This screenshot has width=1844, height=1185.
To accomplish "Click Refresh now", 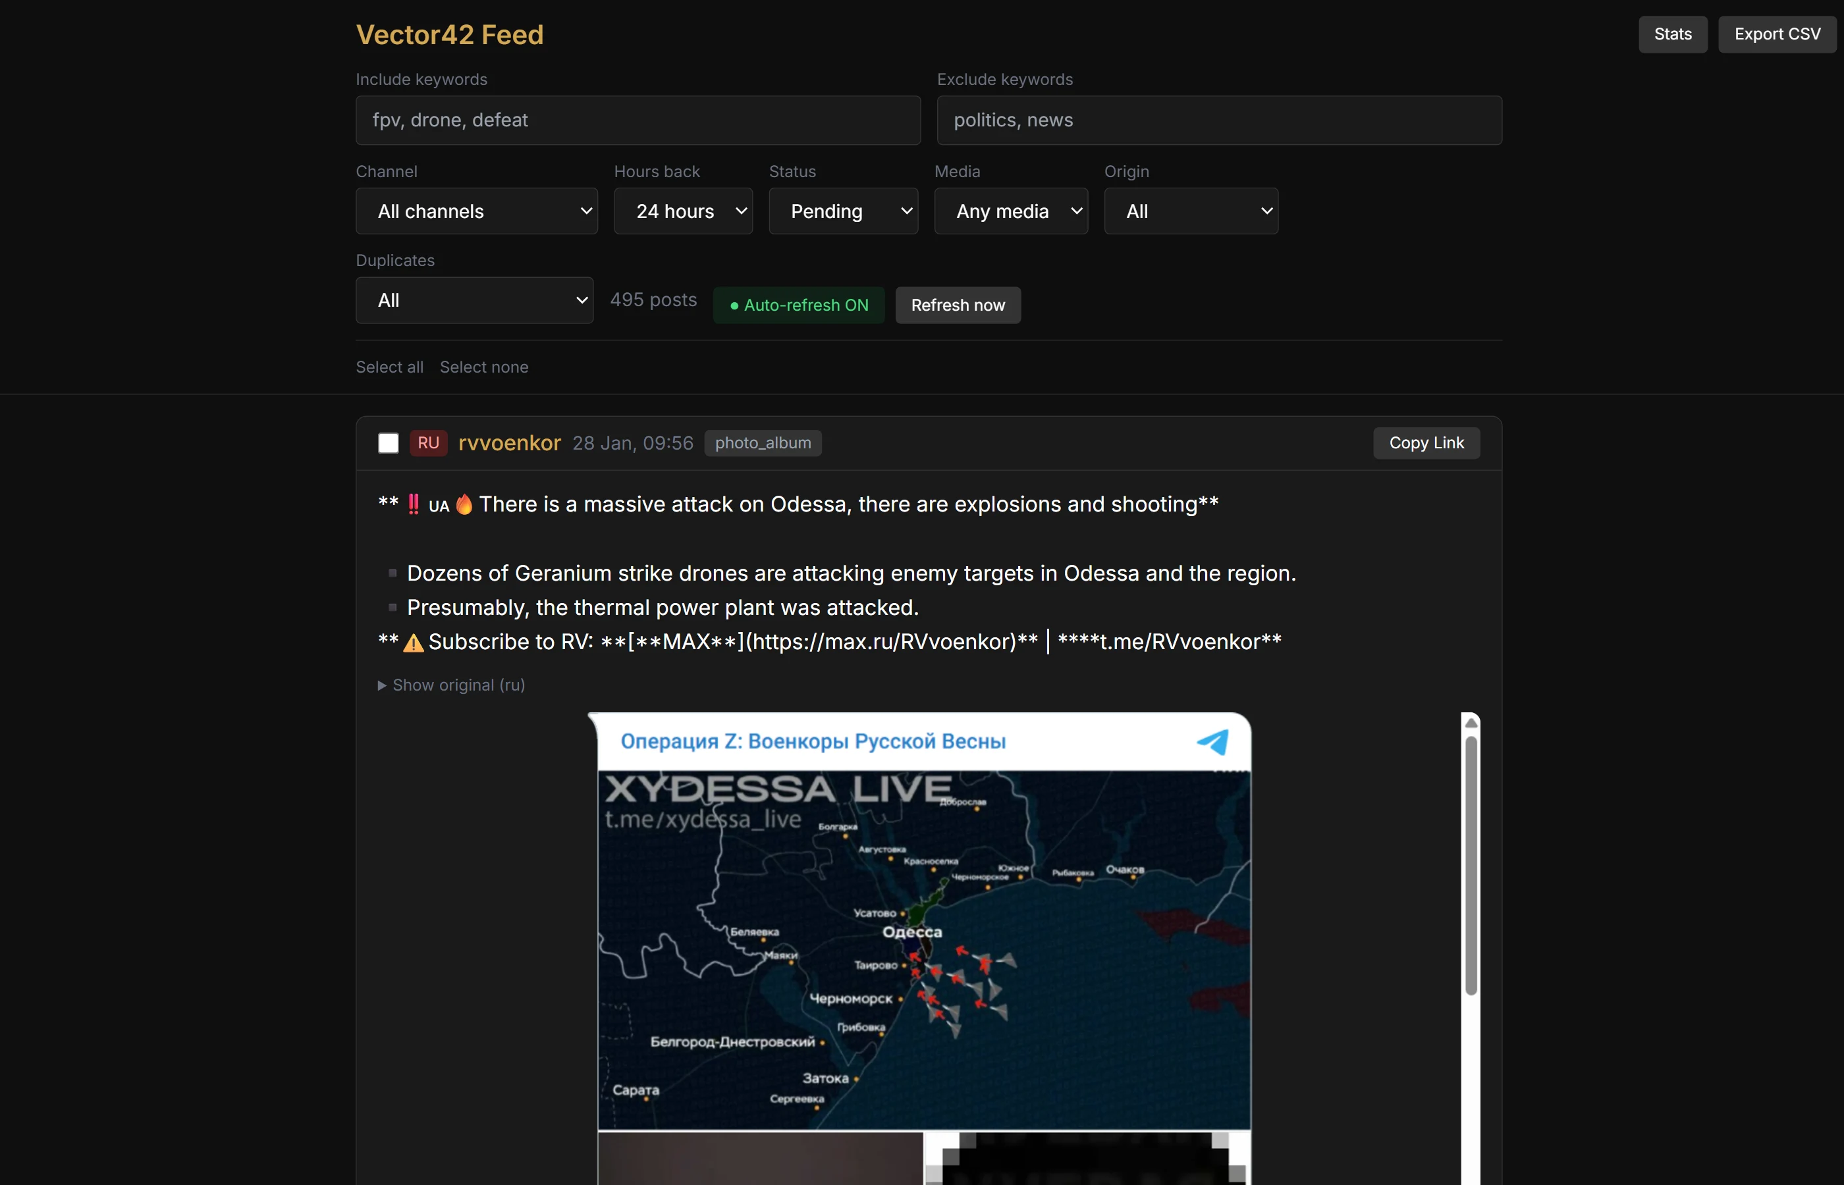I will pyautogui.click(x=958, y=305).
